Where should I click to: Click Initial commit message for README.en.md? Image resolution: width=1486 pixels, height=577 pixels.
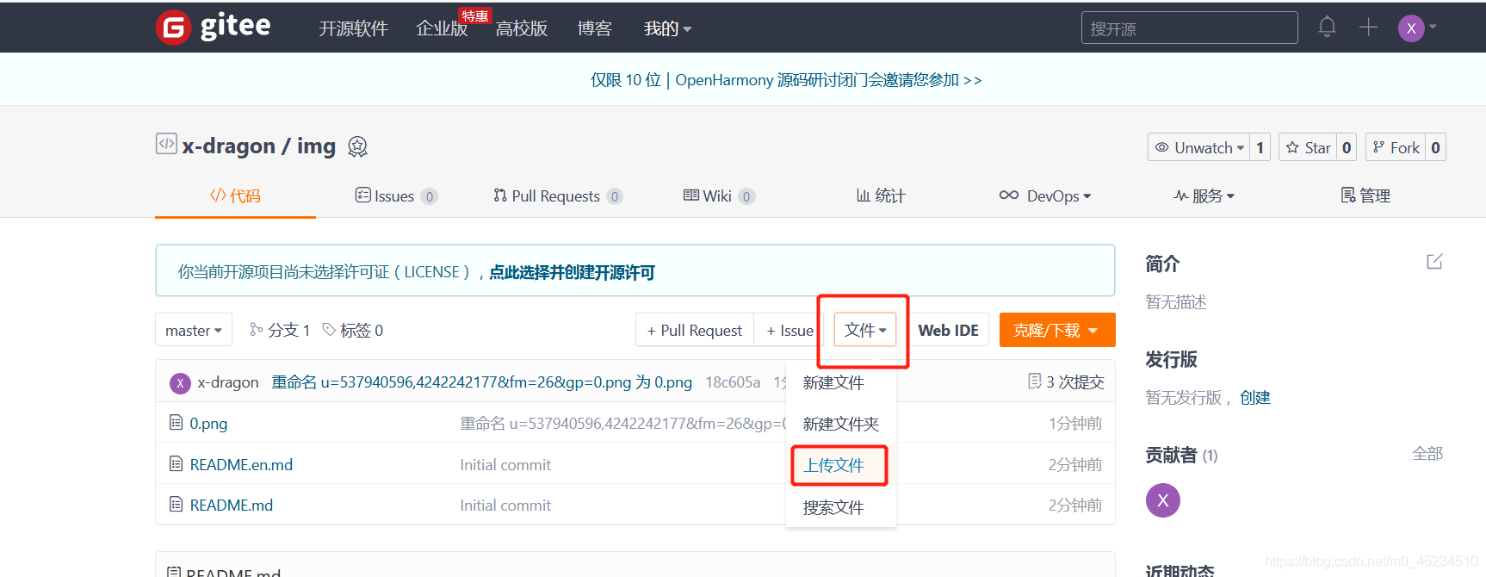point(505,464)
